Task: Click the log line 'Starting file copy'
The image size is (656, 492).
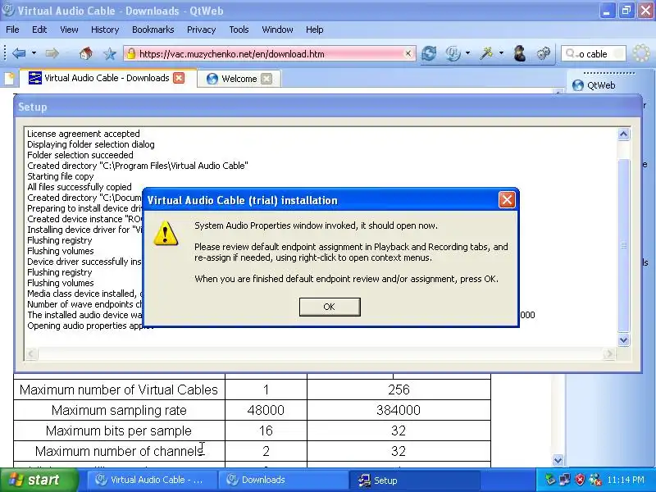Action: click(60, 176)
